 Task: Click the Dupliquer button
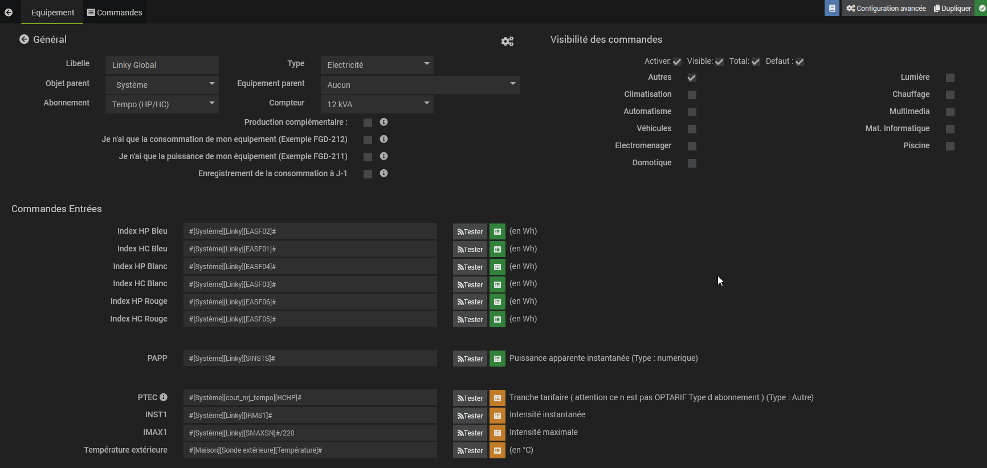click(952, 8)
